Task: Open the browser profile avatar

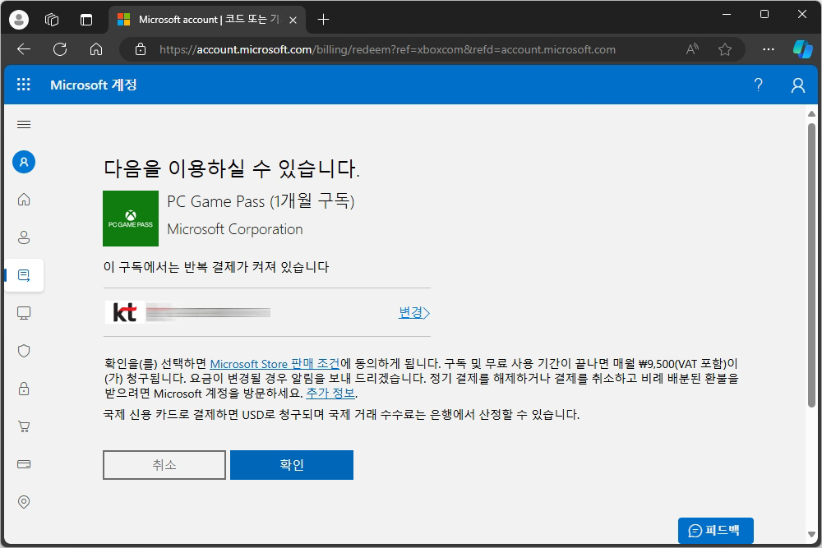Action: (19, 20)
